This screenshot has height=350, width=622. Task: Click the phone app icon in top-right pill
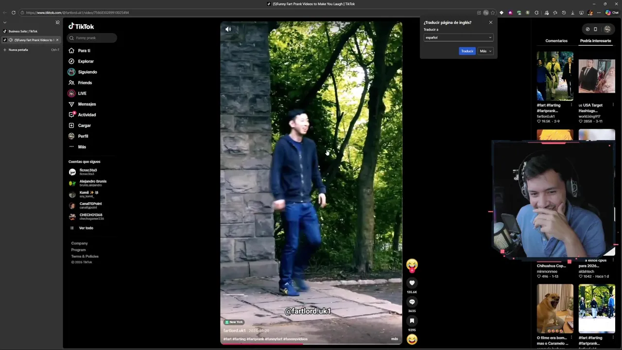595,29
